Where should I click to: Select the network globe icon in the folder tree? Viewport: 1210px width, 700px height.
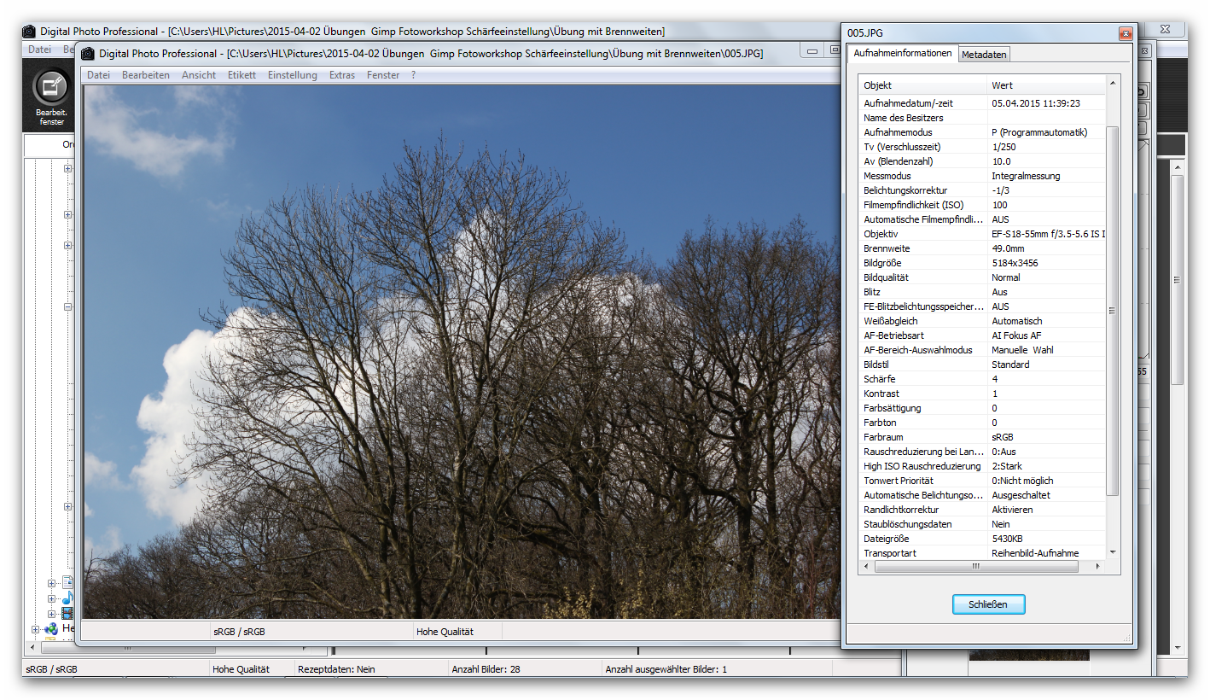[51, 629]
